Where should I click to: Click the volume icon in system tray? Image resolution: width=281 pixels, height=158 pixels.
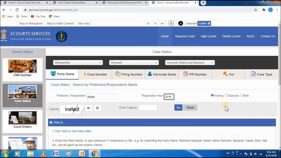256,154
